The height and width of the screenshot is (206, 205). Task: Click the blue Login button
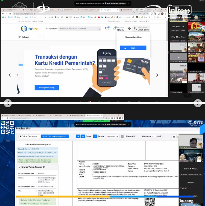pyautogui.click(x=133, y=48)
